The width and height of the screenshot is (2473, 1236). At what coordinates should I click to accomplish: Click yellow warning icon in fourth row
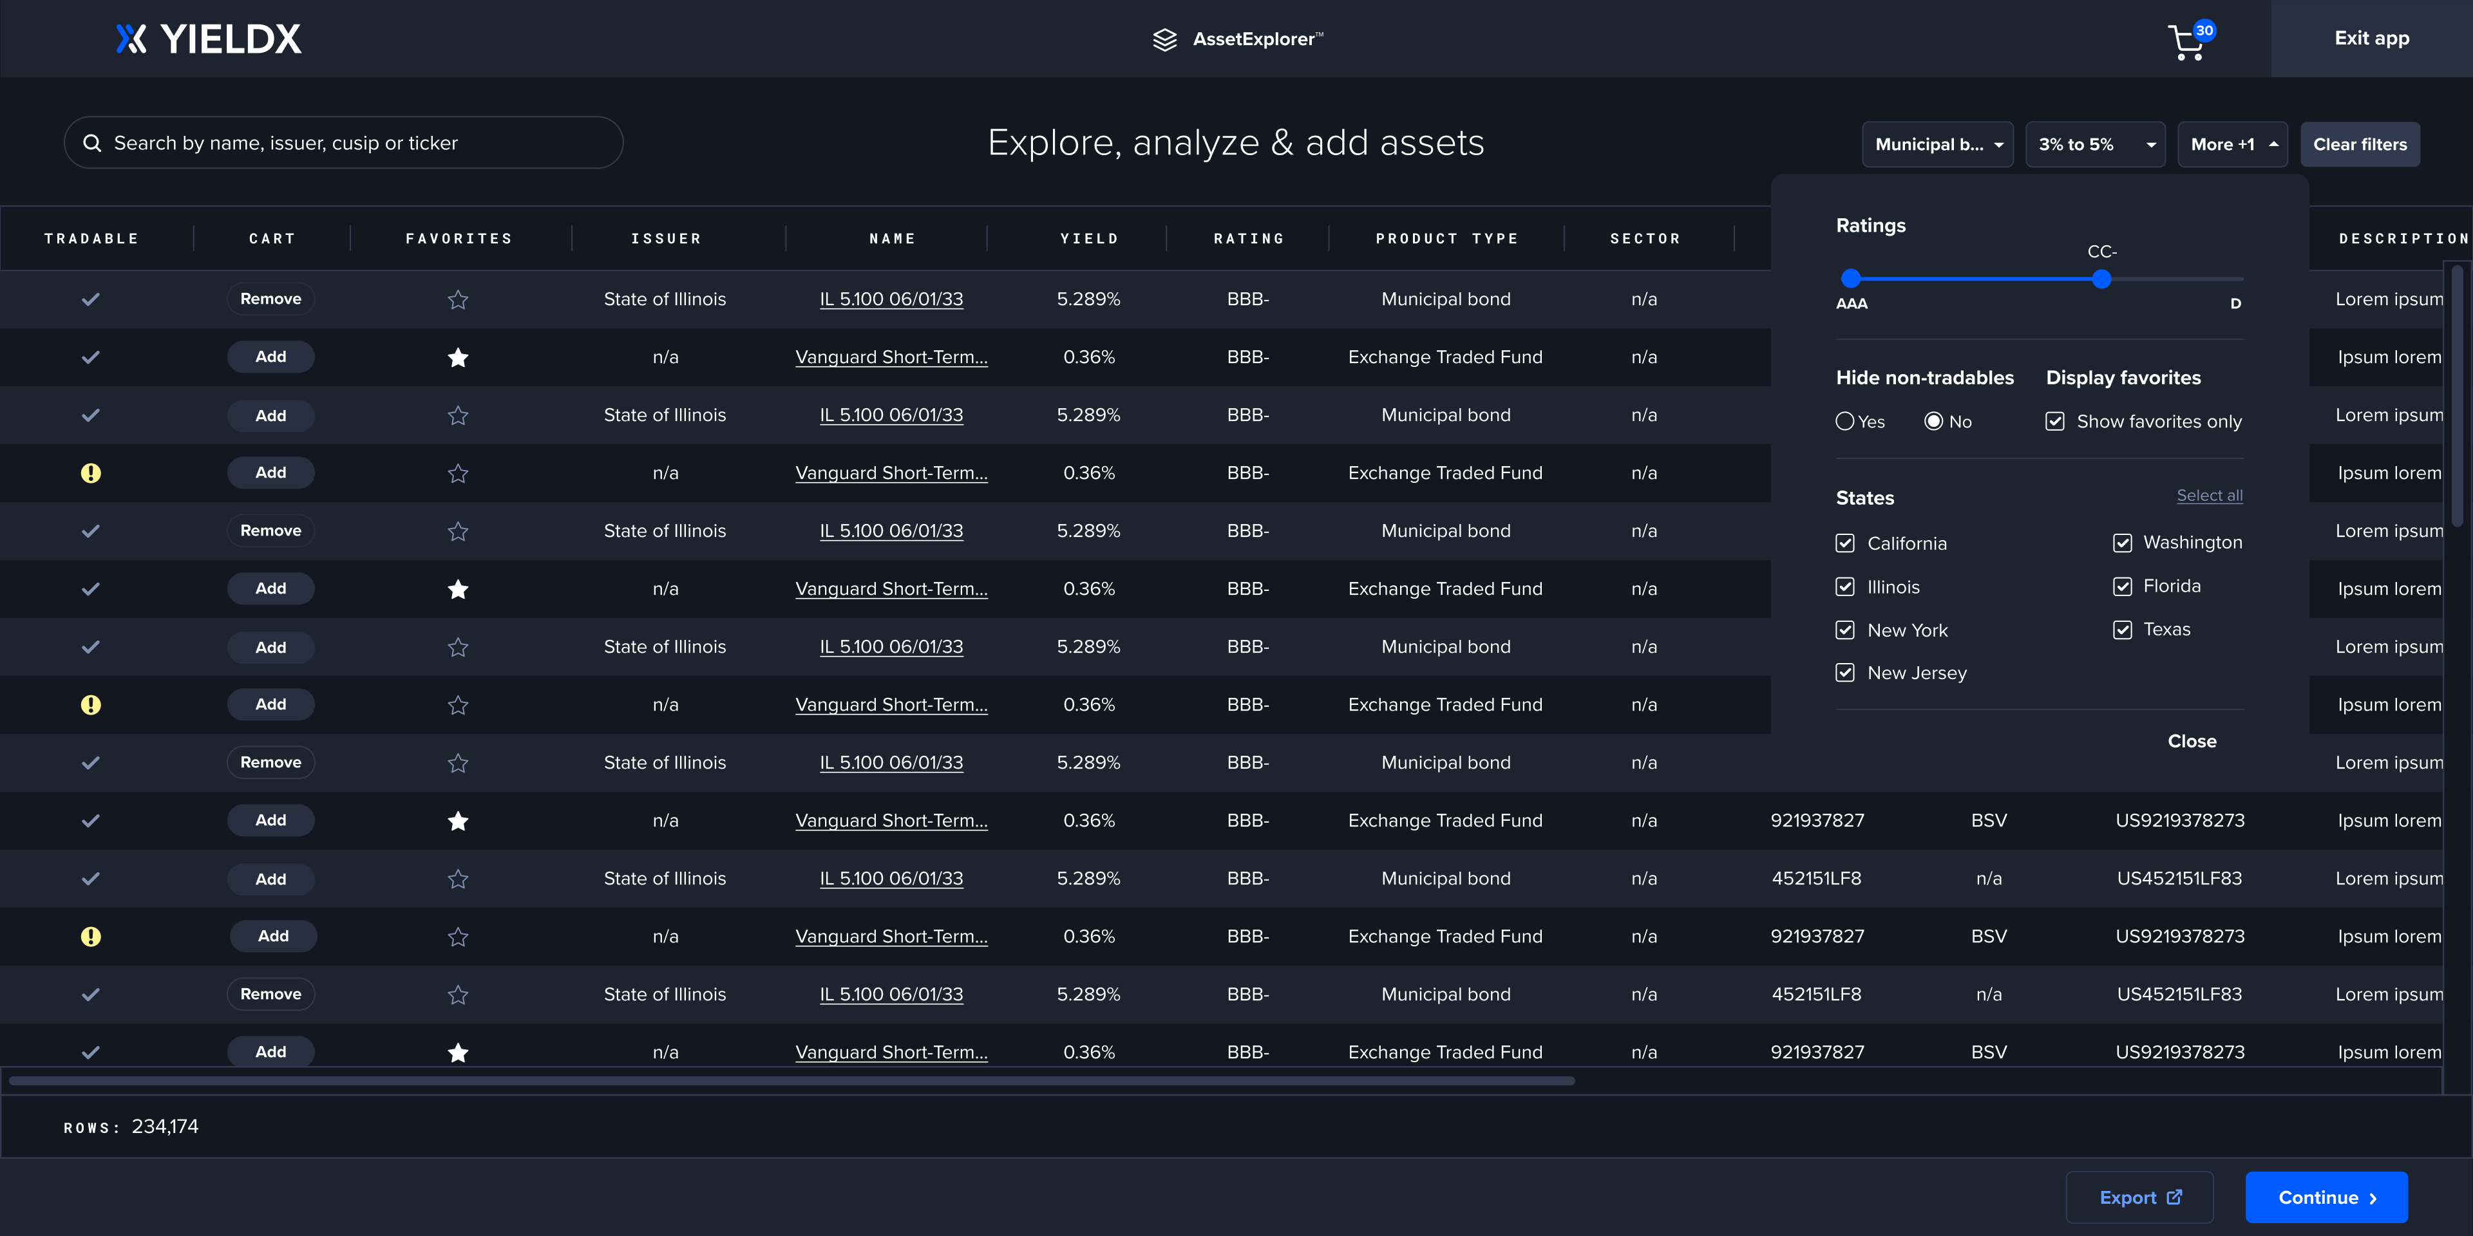tap(90, 473)
